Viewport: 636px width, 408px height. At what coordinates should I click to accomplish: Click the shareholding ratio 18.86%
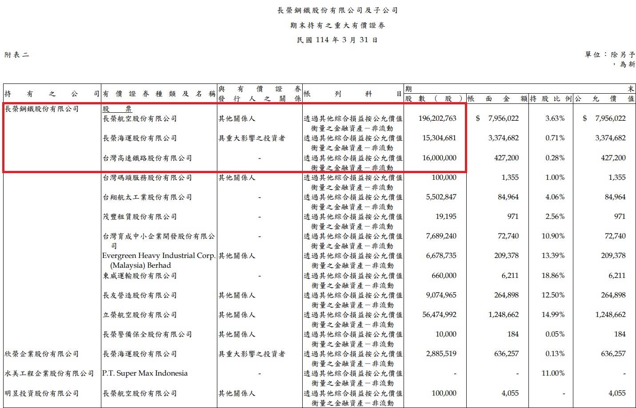point(553,276)
